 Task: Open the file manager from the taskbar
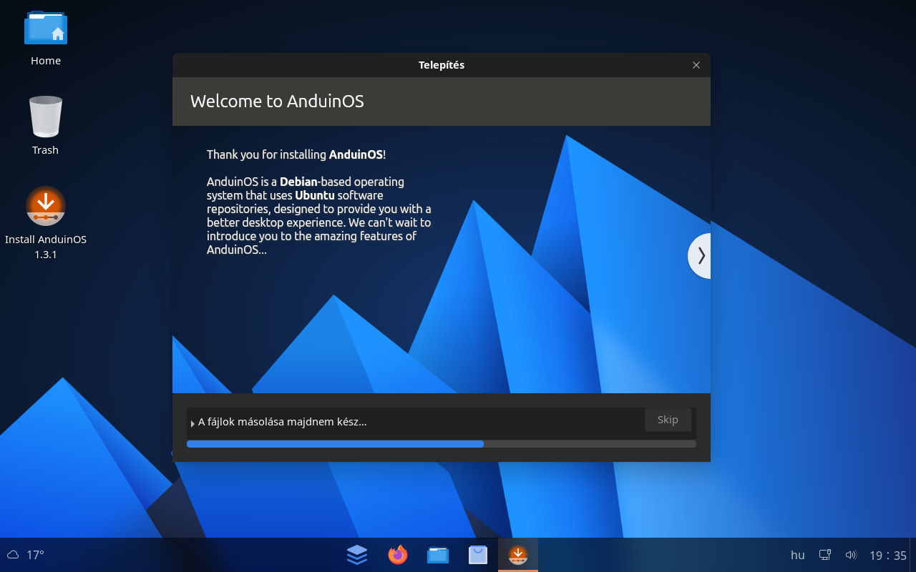(x=438, y=555)
